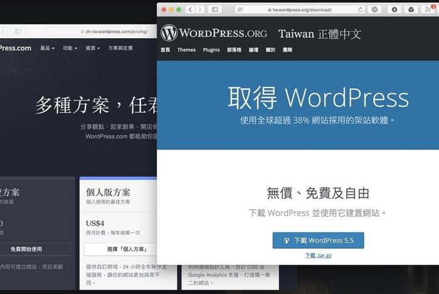Image resolution: width=439 pixels, height=294 pixels.
Task: Click the Taiwan 正體中文 title
Action: click(319, 34)
